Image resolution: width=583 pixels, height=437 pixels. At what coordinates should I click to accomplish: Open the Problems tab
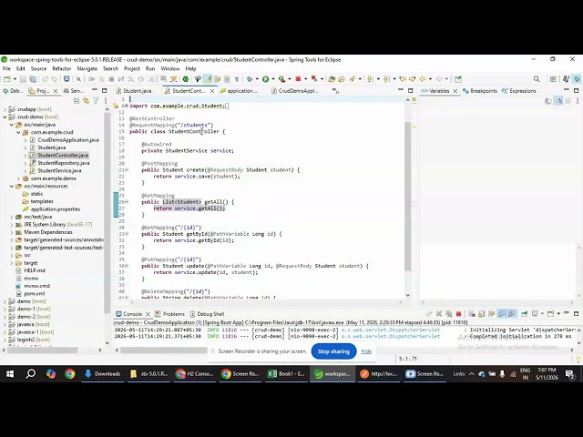click(x=170, y=314)
